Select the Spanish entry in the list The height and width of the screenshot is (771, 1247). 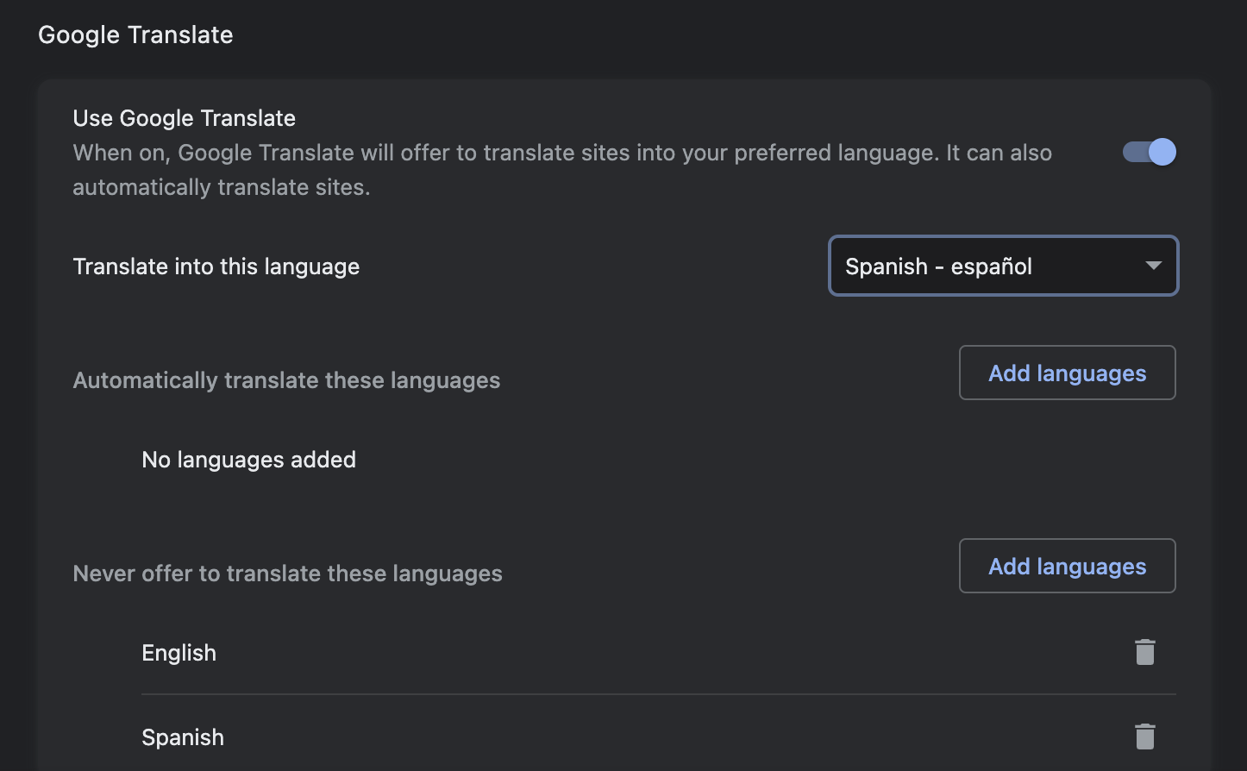tap(183, 737)
